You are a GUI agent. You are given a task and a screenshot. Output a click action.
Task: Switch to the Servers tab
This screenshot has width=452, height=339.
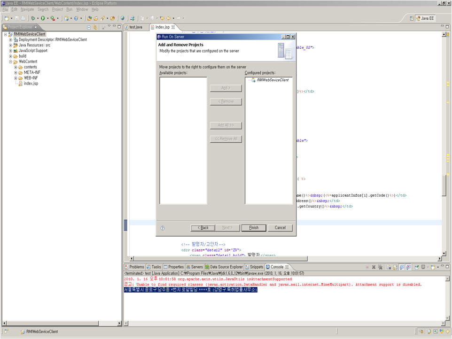tap(194, 267)
